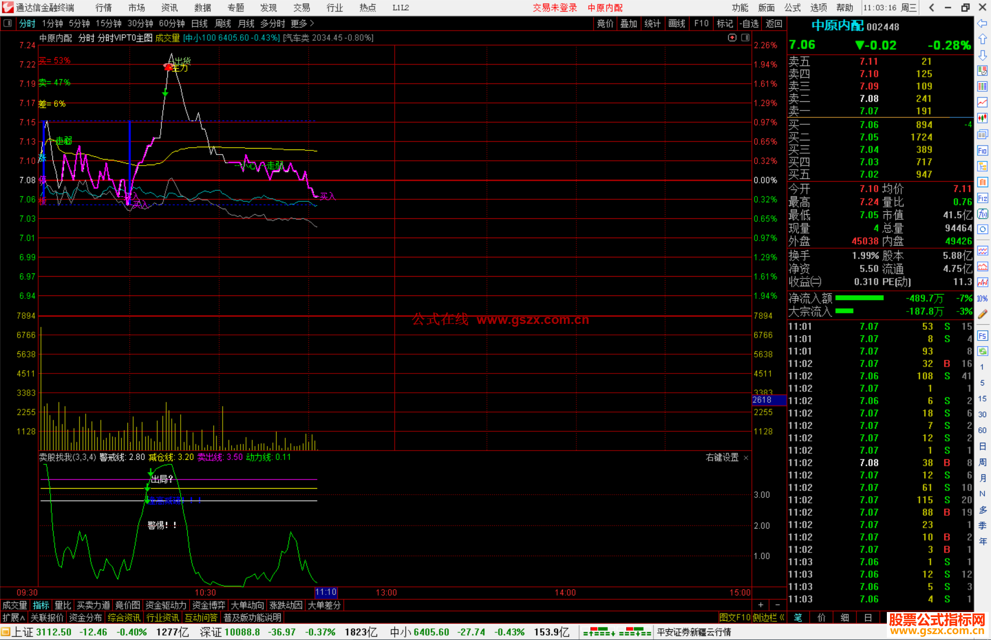Screen dimensions: 991x640
Task: Expand the 更多 periods dropdown
Action: click(x=302, y=23)
